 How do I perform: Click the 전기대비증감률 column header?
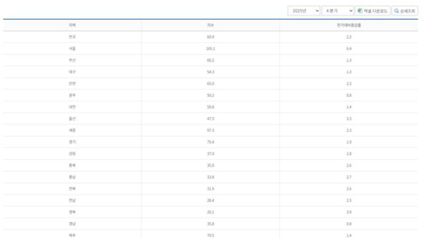[x=349, y=25]
